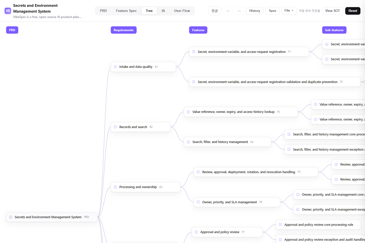Click the Requirements column header badge
365x243 pixels.
coord(124,30)
